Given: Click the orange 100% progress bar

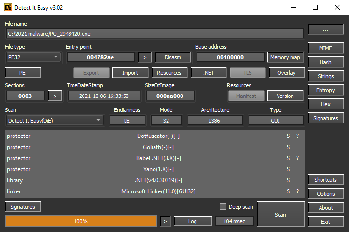Looking at the screenshot, I should click(81, 221).
